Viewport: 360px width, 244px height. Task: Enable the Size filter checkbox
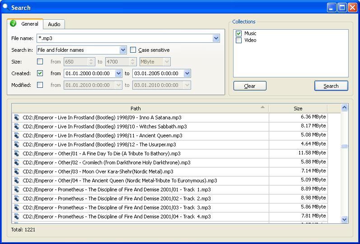pyautogui.click(x=40, y=62)
